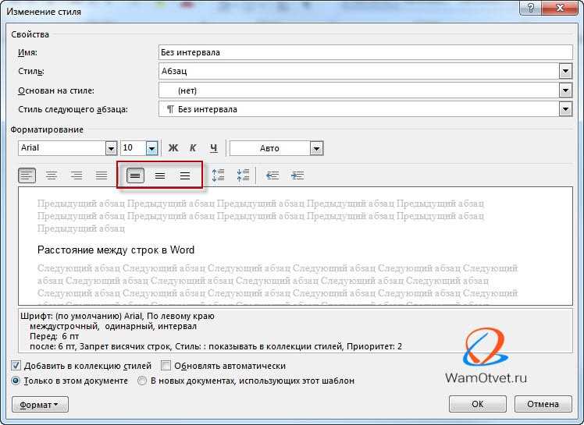Toggle underline (Ч) formatting
Image resolution: width=584 pixels, height=425 pixels.
pyautogui.click(x=213, y=148)
